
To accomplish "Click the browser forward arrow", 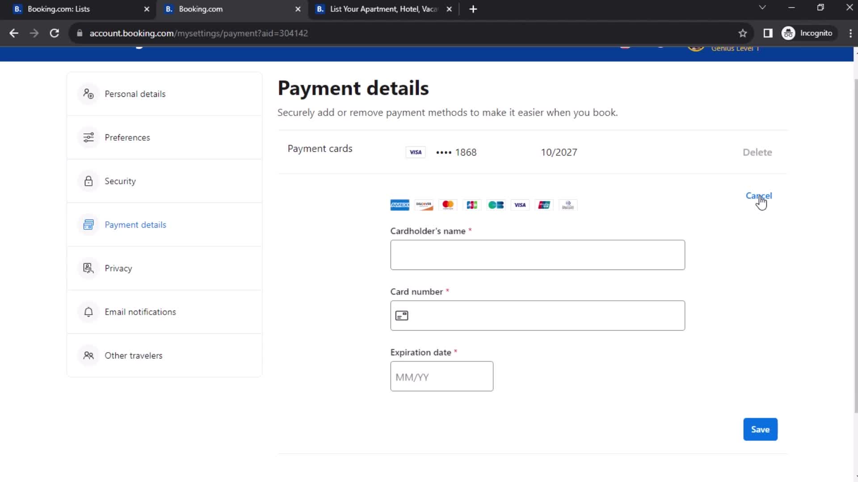I will (x=34, y=33).
